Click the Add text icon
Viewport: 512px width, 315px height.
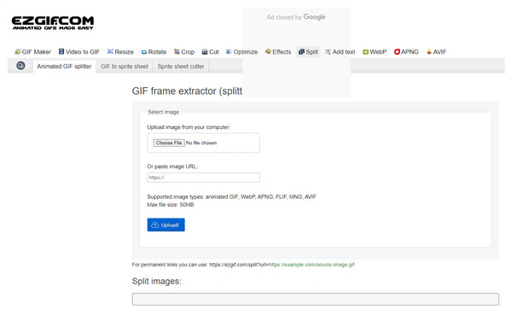coord(329,52)
